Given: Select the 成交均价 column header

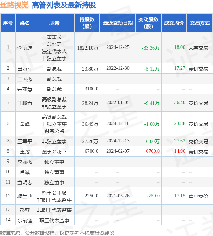Looking at the screenshot, I should 174,23.
